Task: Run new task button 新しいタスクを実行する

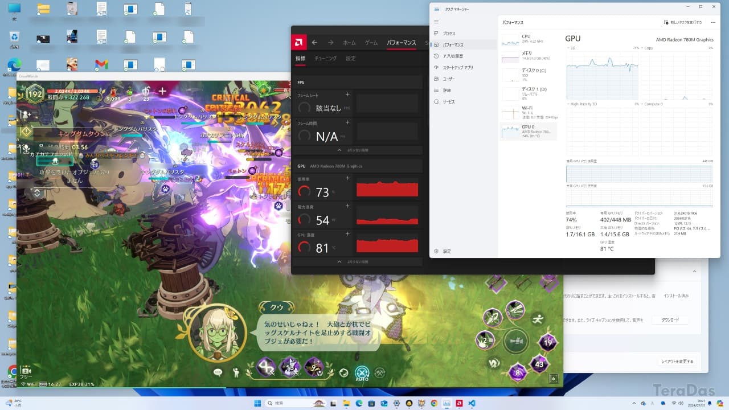Action: (x=683, y=22)
